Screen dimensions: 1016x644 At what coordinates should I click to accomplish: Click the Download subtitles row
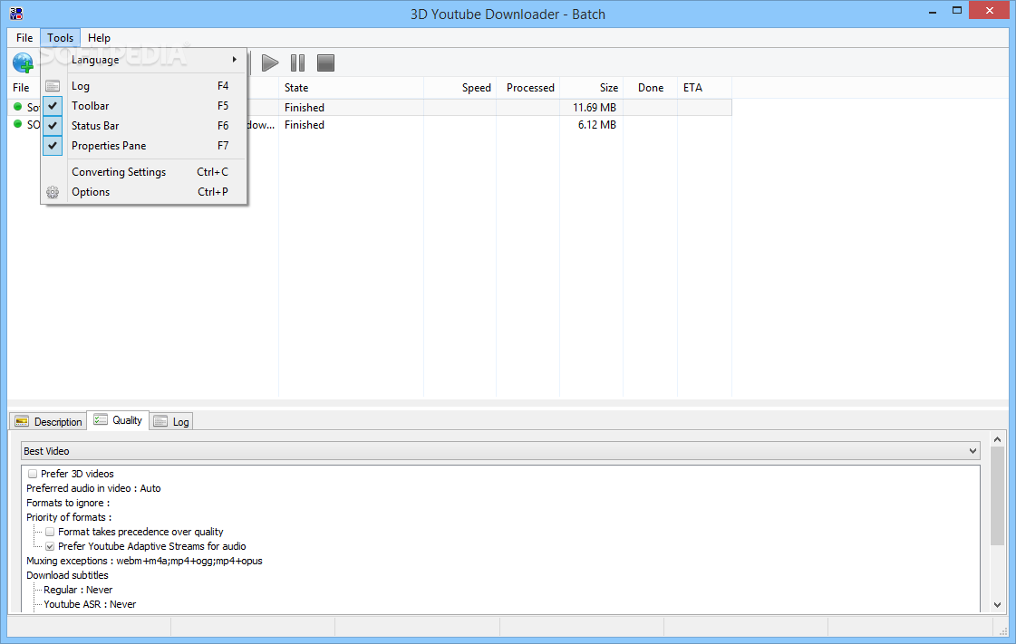(67, 575)
